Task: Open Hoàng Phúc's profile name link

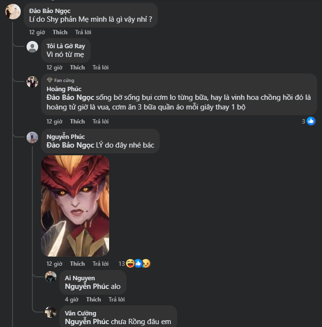Action: tap(64, 89)
